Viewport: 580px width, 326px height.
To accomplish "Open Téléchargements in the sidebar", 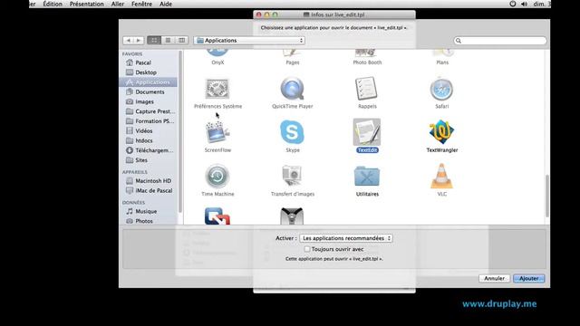I will [x=153, y=150].
